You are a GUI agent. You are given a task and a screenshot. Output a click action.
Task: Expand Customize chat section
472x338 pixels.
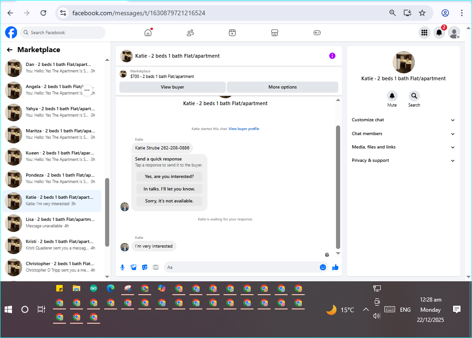(x=403, y=120)
